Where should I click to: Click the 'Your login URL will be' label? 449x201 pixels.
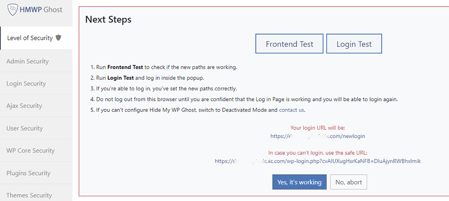tap(317, 128)
